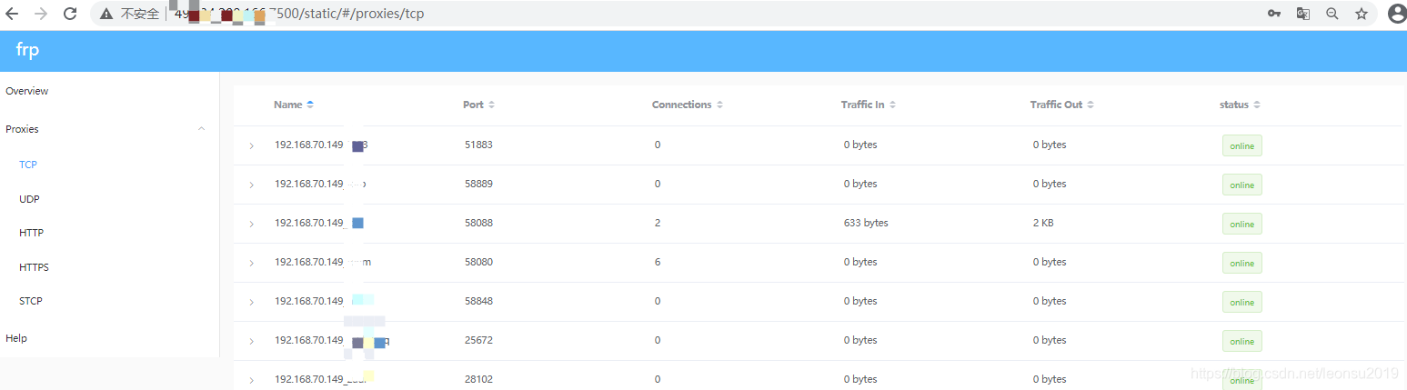This screenshot has width=1407, height=390.
Task: Click the browser address bar URL
Action: (x=300, y=14)
